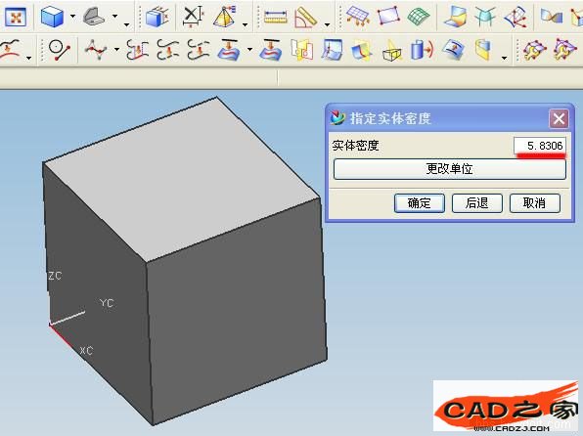The height and width of the screenshot is (436, 583).
Task: Open dropdown arrow beside pyramid icon
Action: [x=245, y=24]
